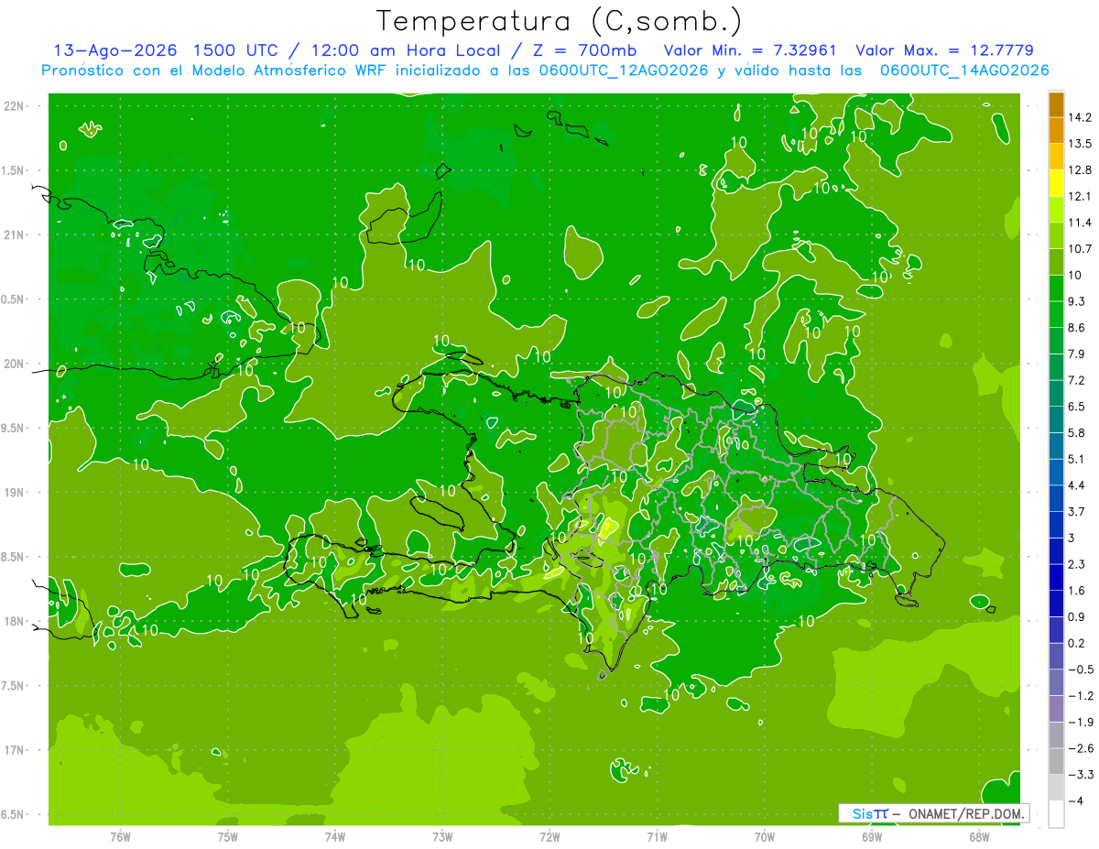The height and width of the screenshot is (849, 1099).
Task: Click the '18N' latitude axis label
Action: tap(14, 621)
